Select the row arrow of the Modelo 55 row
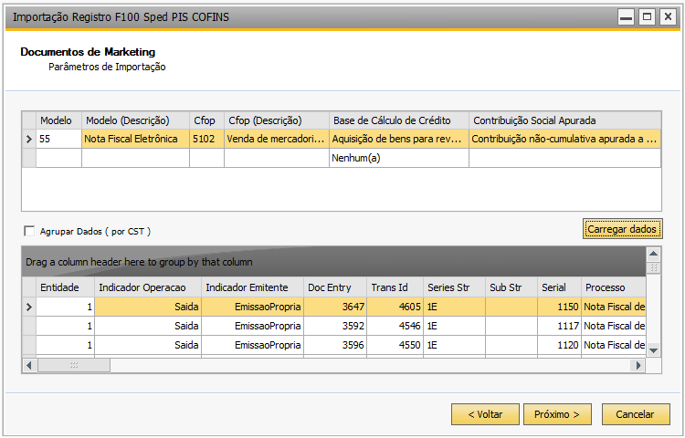Image resolution: width=685 pixels, height=438 pixels. coord(29,139)
